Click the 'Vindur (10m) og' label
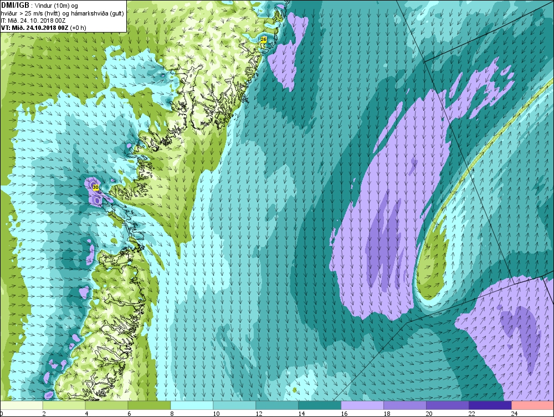This screenshot has width=554, height=417. point(57,6)
